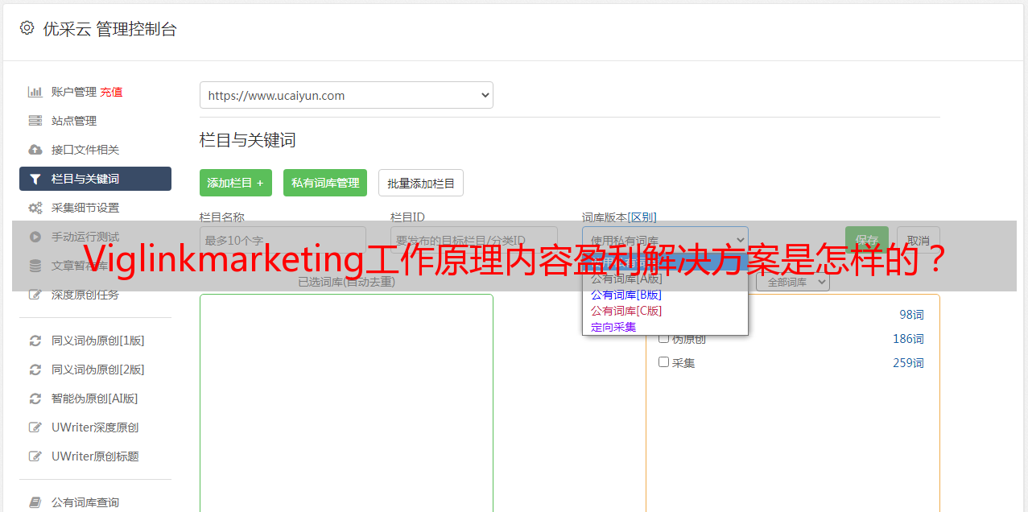1028x512 pixels.
Task: Click the red 充值 link
Action: pos(111,92)
